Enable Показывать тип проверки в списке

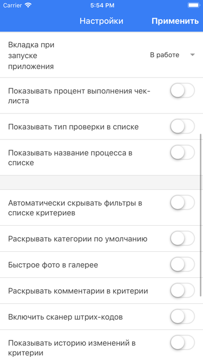[x=182, y=126]
